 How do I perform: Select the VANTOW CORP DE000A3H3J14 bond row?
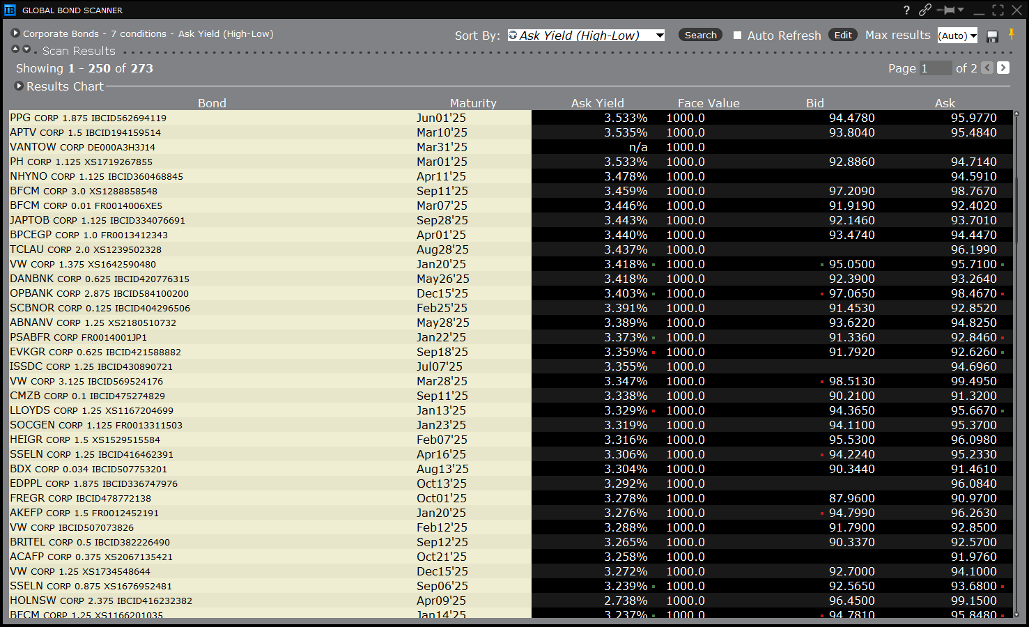tap(511, 147)
